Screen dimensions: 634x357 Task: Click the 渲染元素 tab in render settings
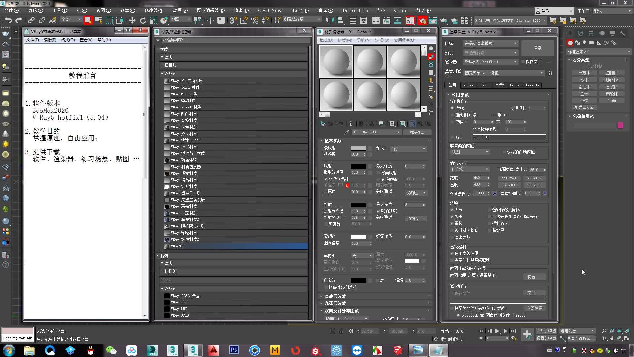pyautogui.click(x=524, y=85)
